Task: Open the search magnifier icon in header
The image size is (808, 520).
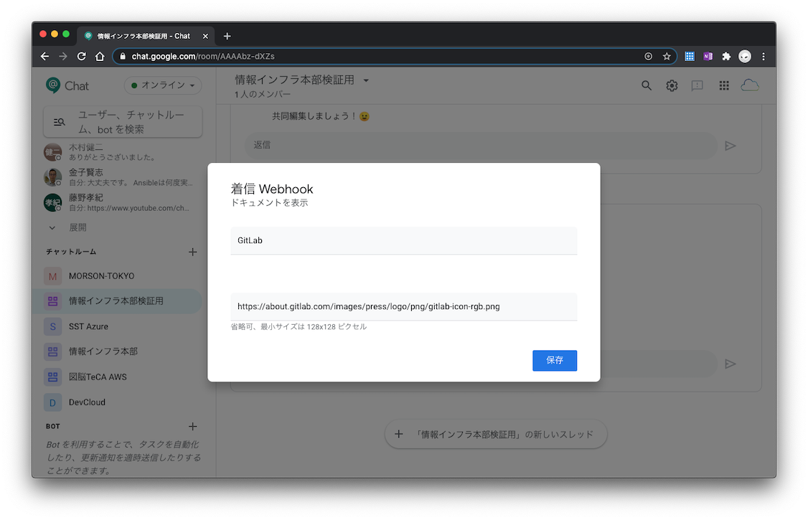Action: pyautogui.click(x=647, y=85)
